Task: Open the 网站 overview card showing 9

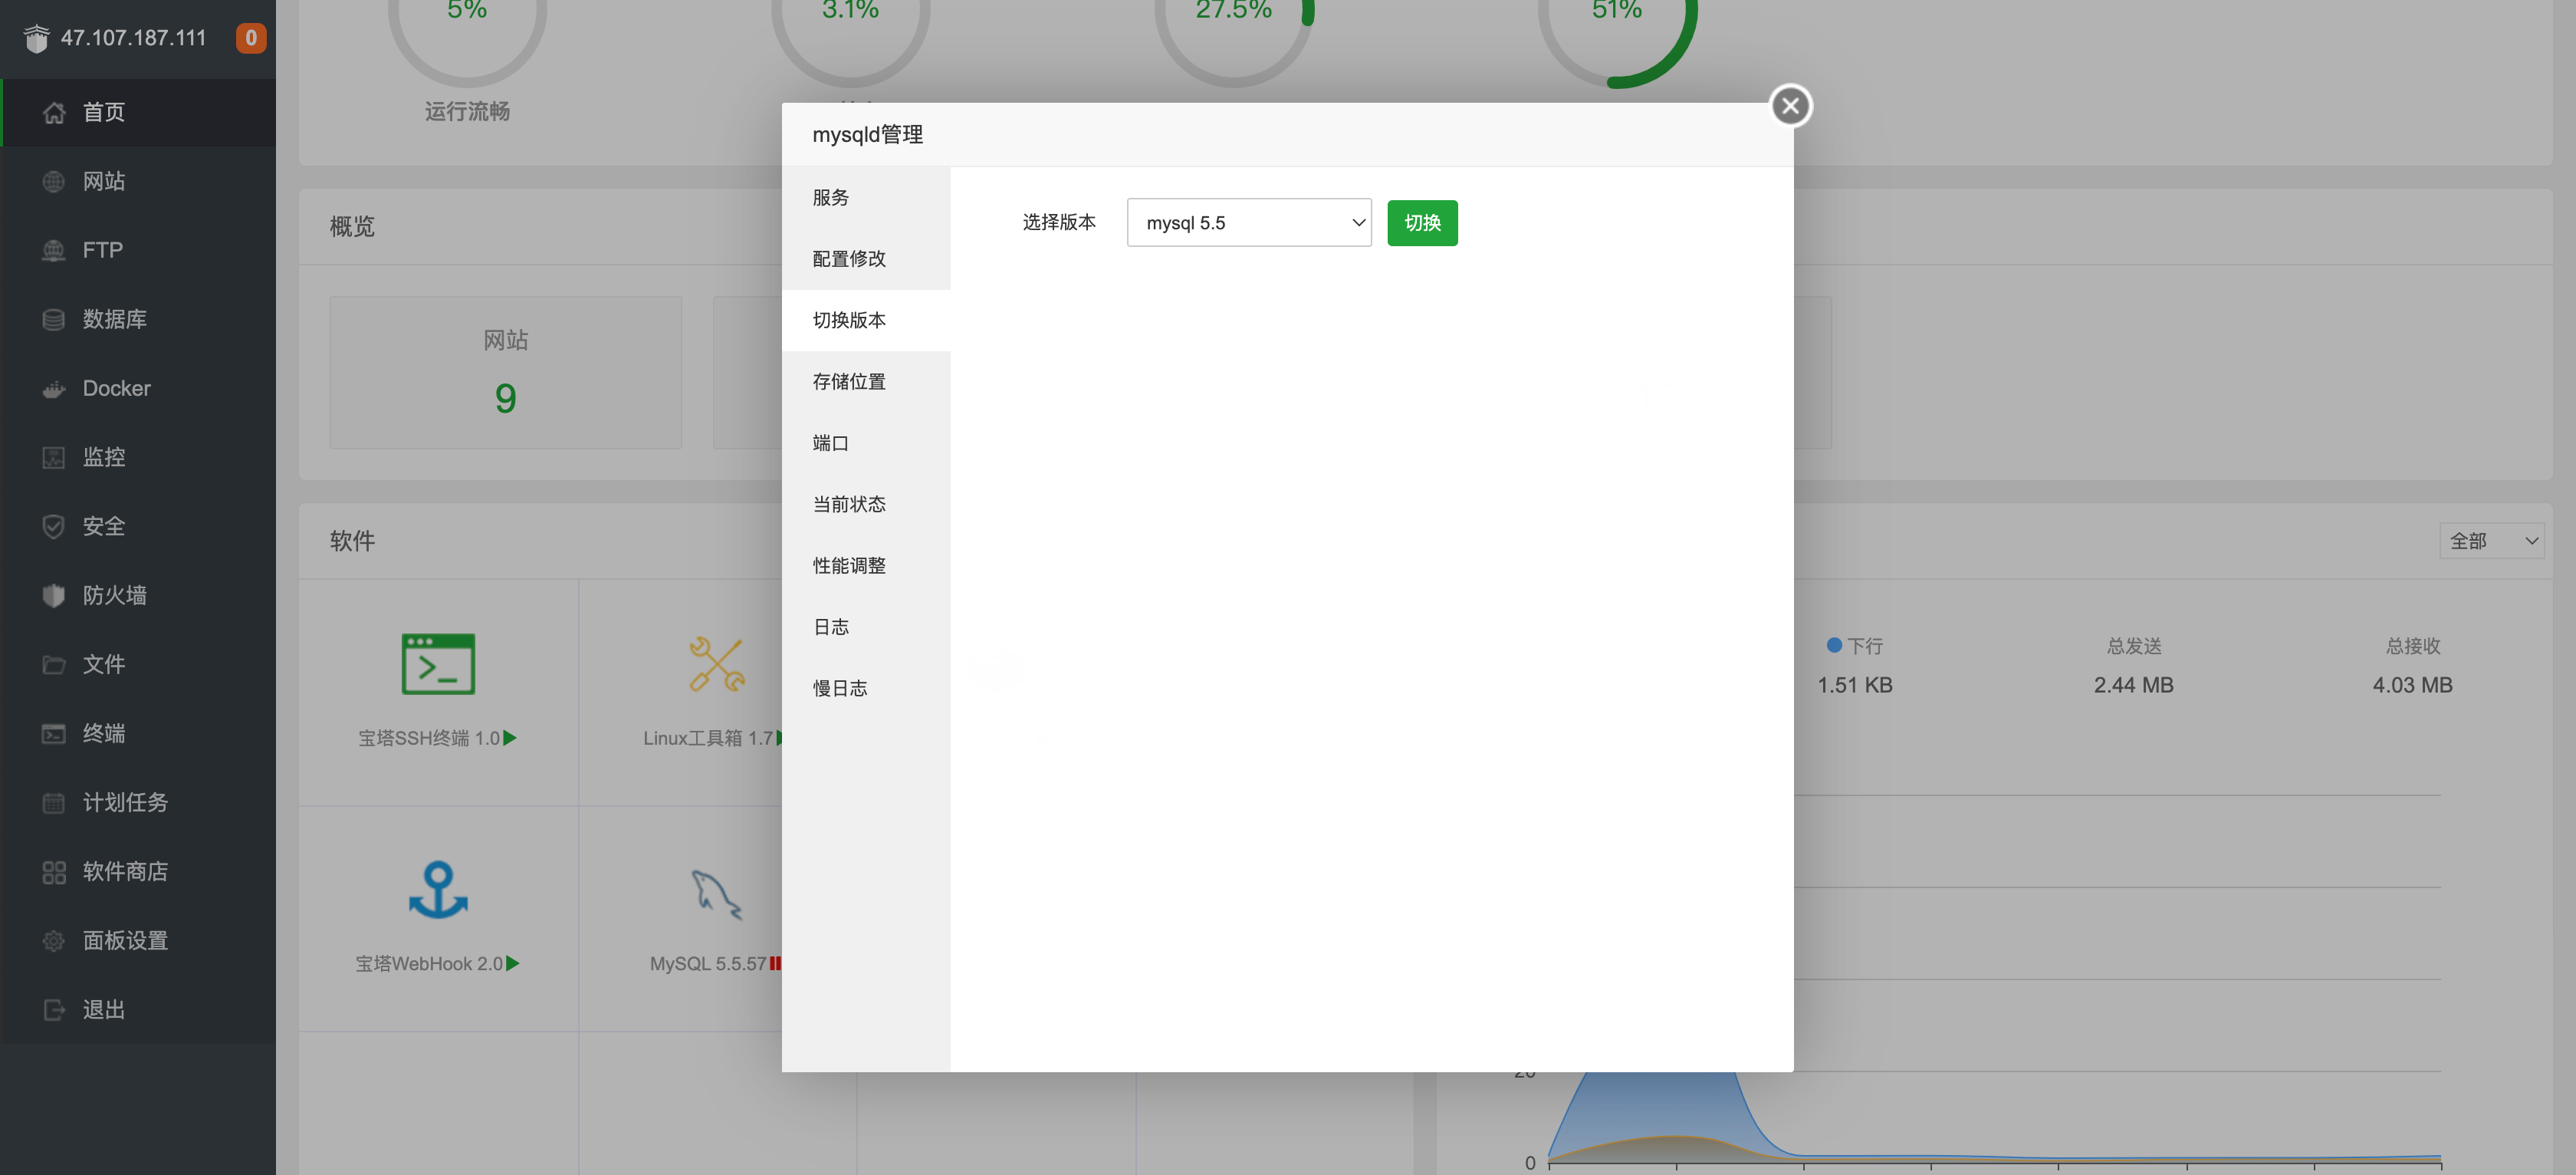Action: 506,372
